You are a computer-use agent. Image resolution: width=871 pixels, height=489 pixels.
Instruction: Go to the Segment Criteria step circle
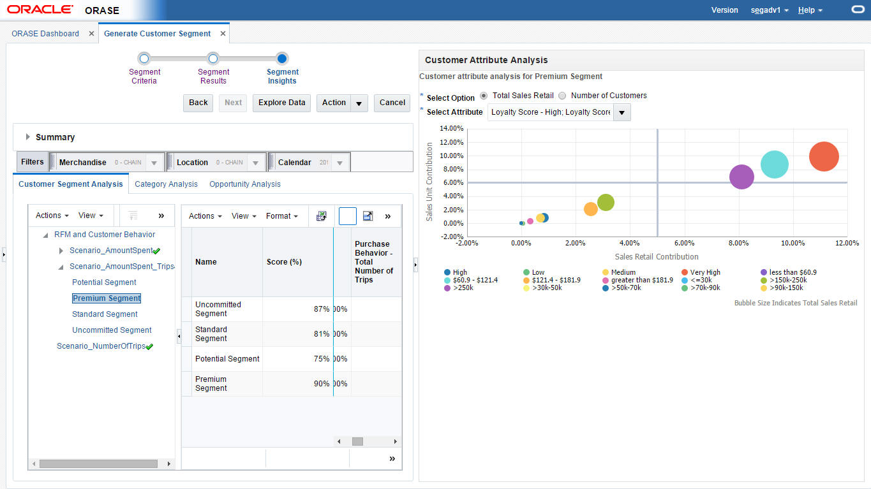(144, 59)
